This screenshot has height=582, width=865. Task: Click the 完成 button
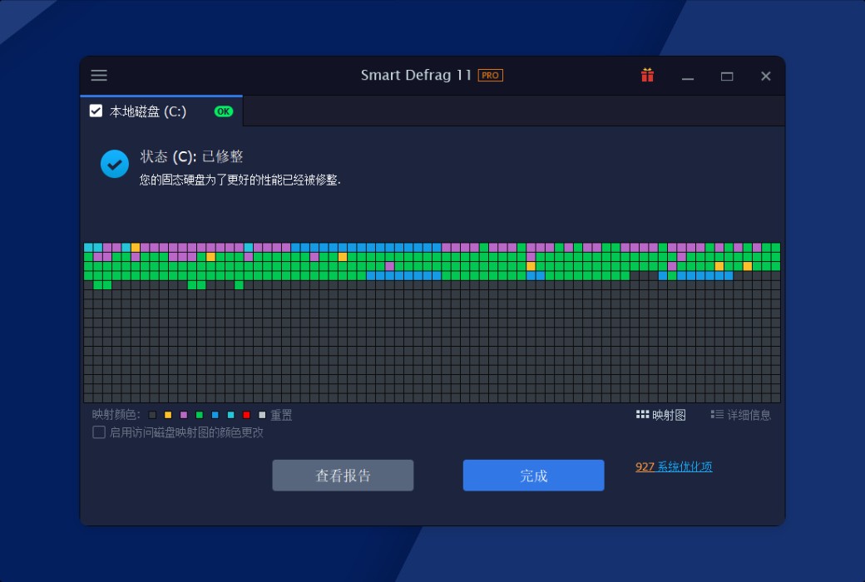point(533,475)
